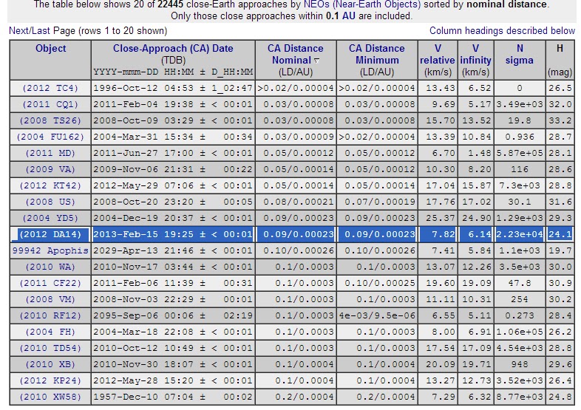Open object (2011 CF22) link
581x410 pixels.
click(x=50, y=284)
